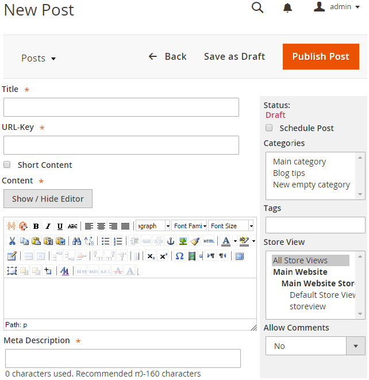369x380 pixels.
Task: Toggle italic text in editor toolbar
Action: tap(48, 226)
